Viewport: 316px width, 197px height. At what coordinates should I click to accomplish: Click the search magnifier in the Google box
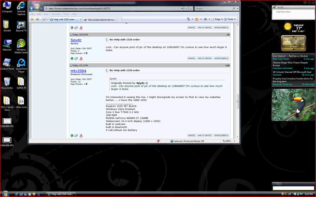[234, 8]
